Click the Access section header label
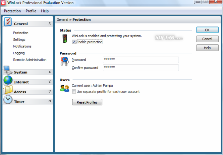Image resolution: width=223 pixels, height=155 pixels. tap(20, 92)
